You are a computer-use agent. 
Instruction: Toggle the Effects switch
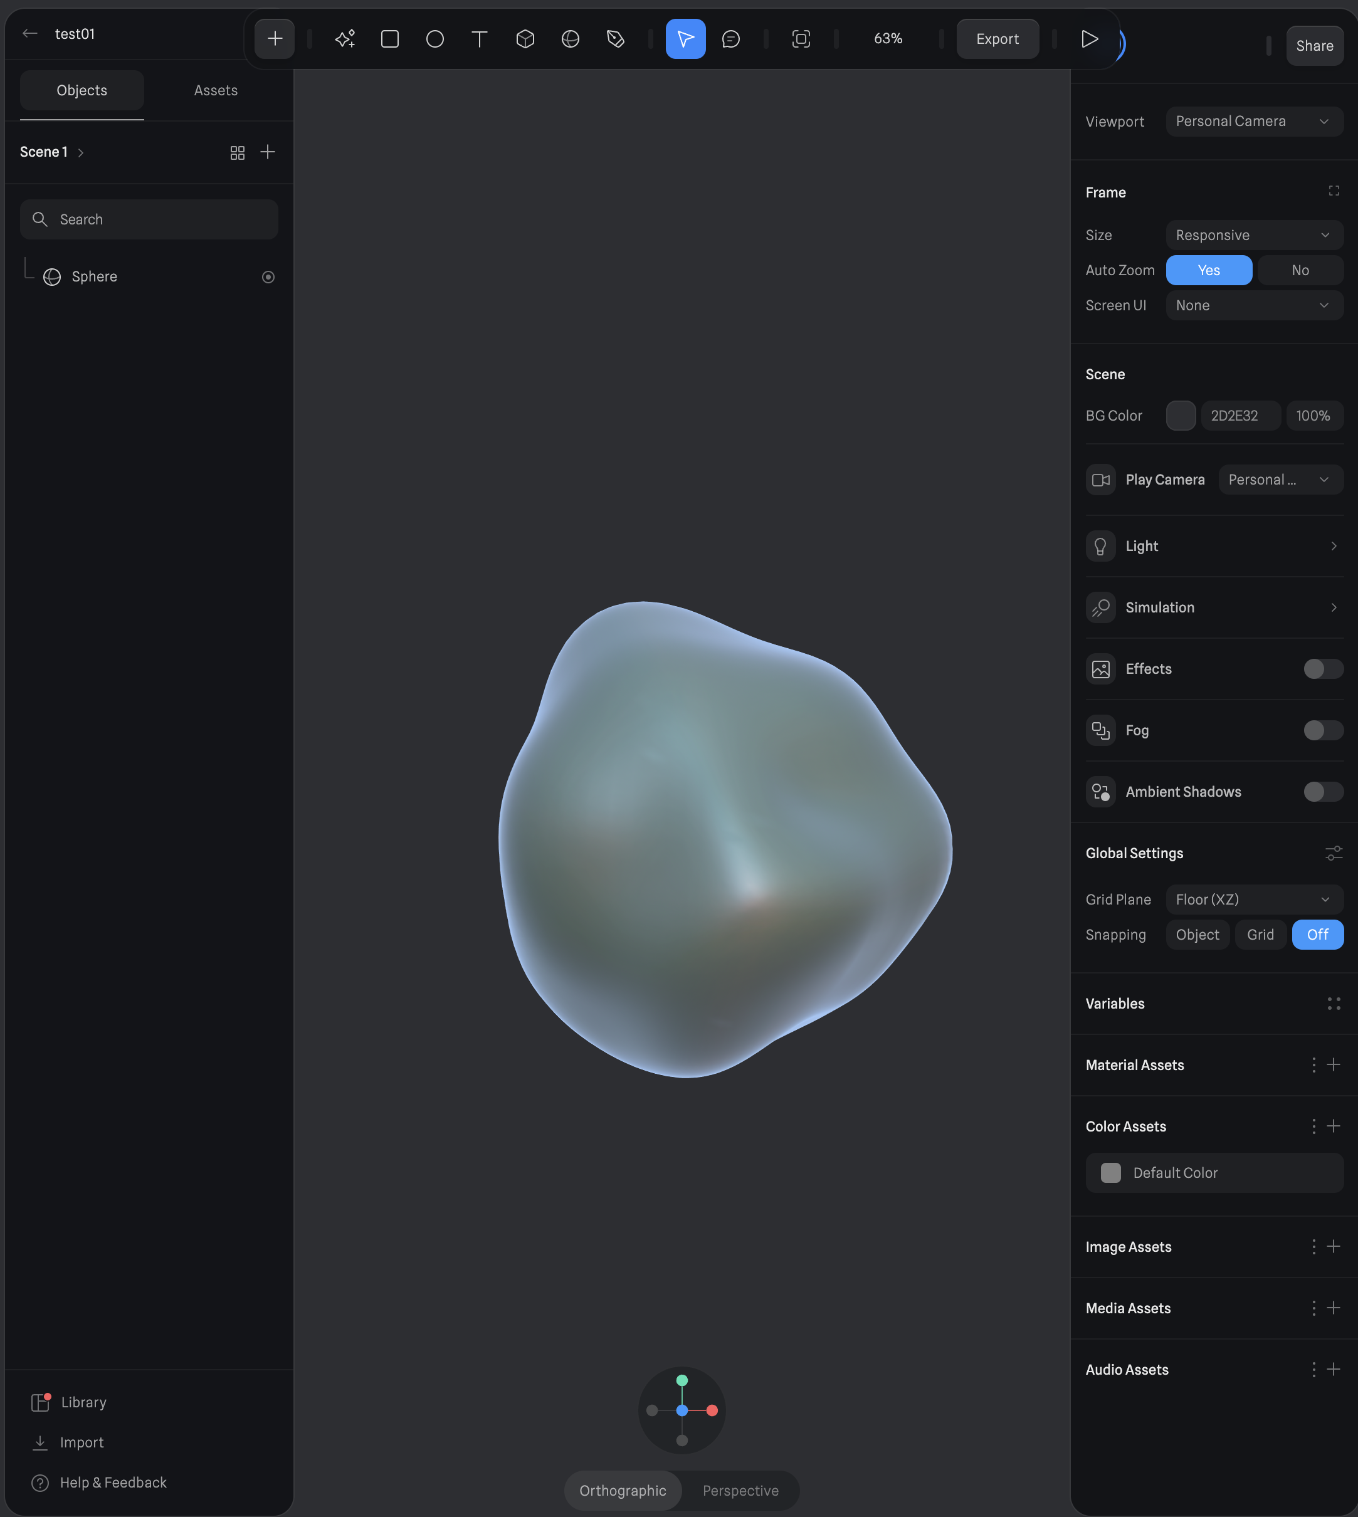[1323, 669]
